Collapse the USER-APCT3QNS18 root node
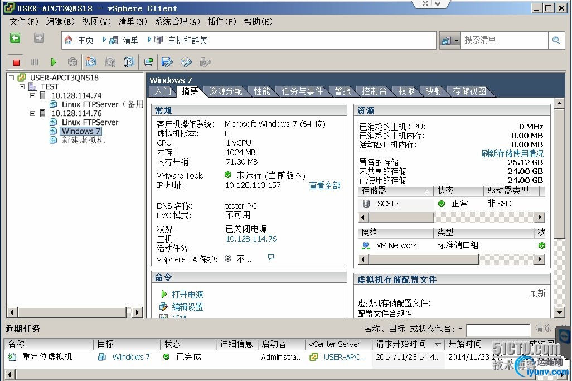The width and height of the screenshot is (572, 381). [x=12, y=78]
